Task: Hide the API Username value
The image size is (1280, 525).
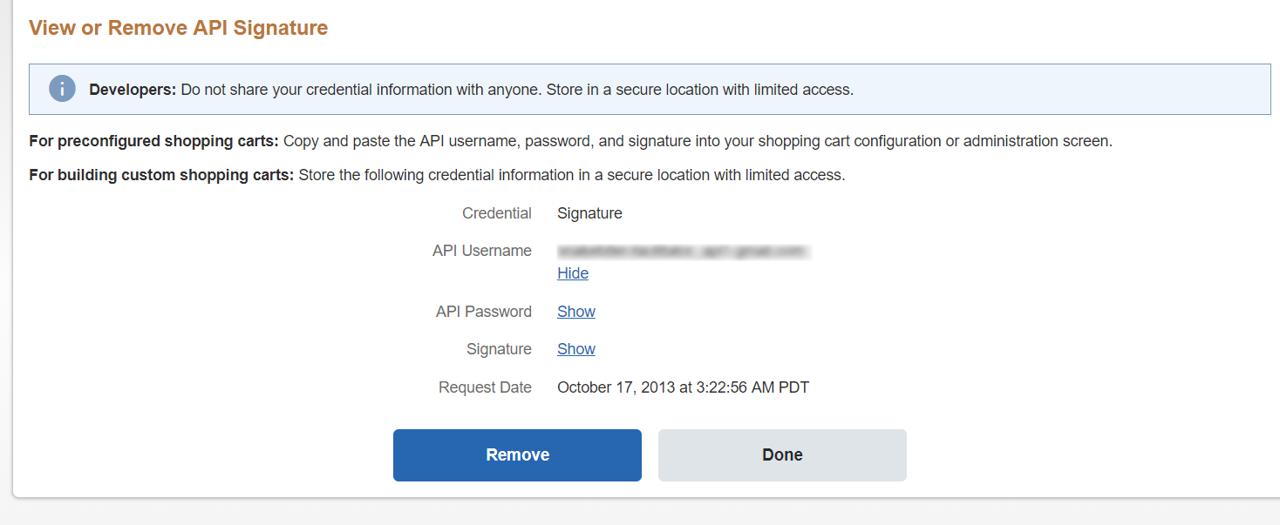Action: [x=573, y=273]
